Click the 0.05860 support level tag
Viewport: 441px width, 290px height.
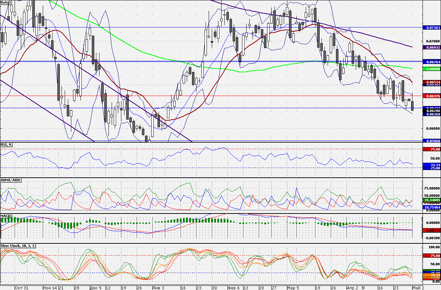[432, 140]
